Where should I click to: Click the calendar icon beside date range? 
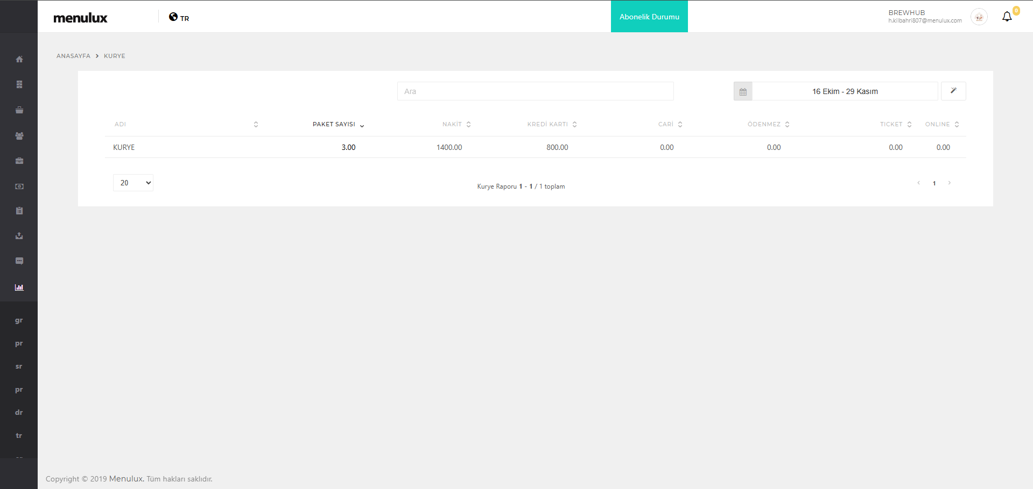tap(743, 91)
